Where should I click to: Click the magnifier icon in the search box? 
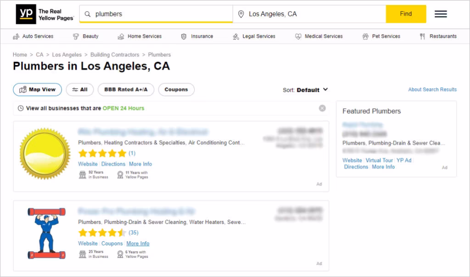87,14
